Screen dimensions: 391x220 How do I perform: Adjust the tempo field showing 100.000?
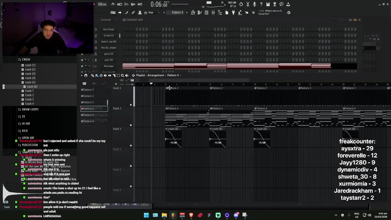(x=102, y=4)
